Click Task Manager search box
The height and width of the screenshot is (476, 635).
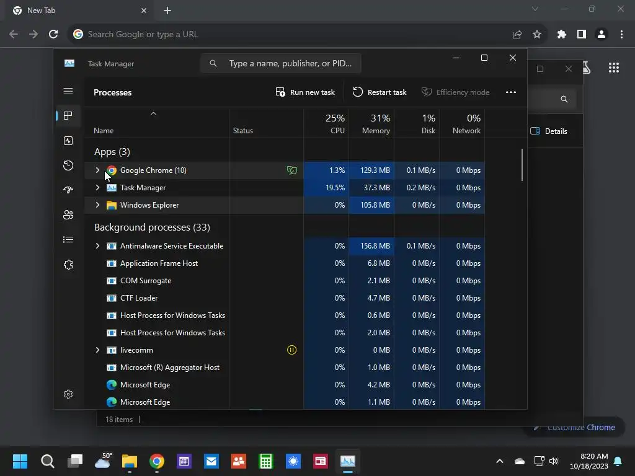pos(281,64)
